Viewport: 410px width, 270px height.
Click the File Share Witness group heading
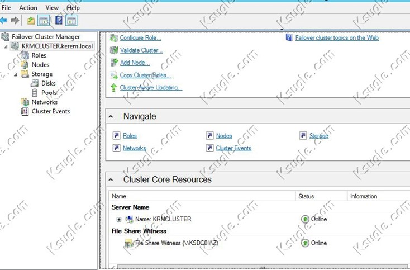[x=139, y=231]
